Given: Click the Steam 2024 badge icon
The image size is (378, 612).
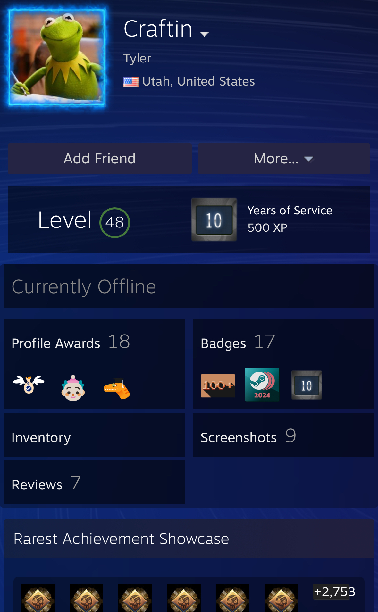Looking at the screenshot, I should [x=262, y=385].
